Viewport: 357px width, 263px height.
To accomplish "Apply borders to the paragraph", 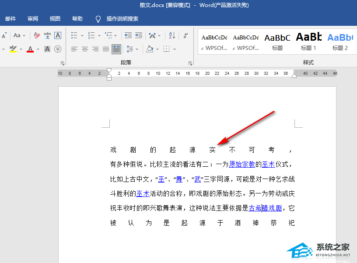I will [x=166, y=49].
